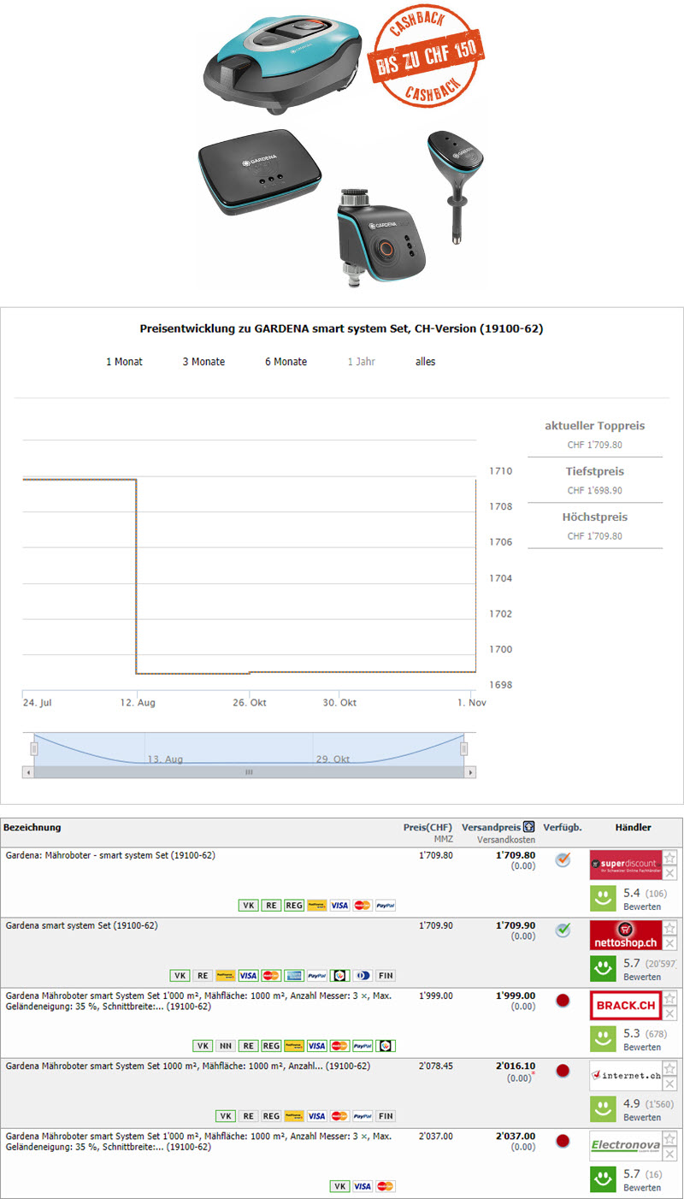Image resolution: width=684 pixels, height=1199 pixels.
Task: Click the X icon beside BRACK.CH logo
Action: [670, 1013]
